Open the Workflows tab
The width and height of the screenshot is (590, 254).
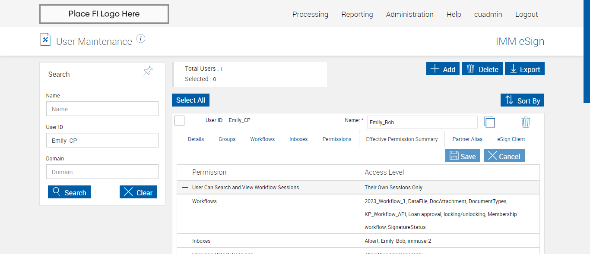262,139
